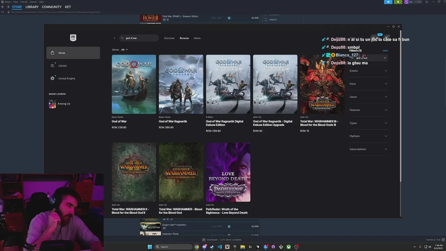The width and height of the screenshot is (446, 251).
Task: Switch to the Browse tab
Action: [x=184, y=38]
